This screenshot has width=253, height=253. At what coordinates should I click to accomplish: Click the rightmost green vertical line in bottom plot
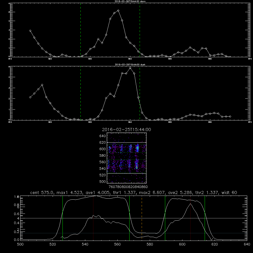tap(205, 218)
